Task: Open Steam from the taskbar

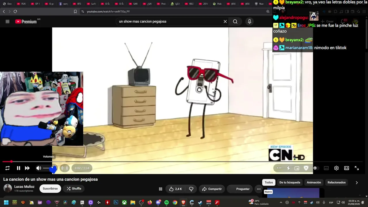Action: [200, 202]
